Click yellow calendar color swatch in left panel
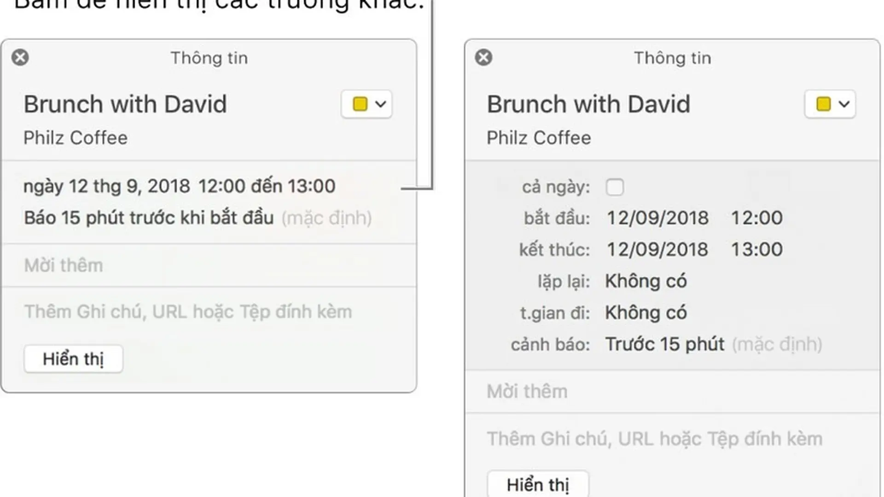Screen dimensions: 884x497 360,104
